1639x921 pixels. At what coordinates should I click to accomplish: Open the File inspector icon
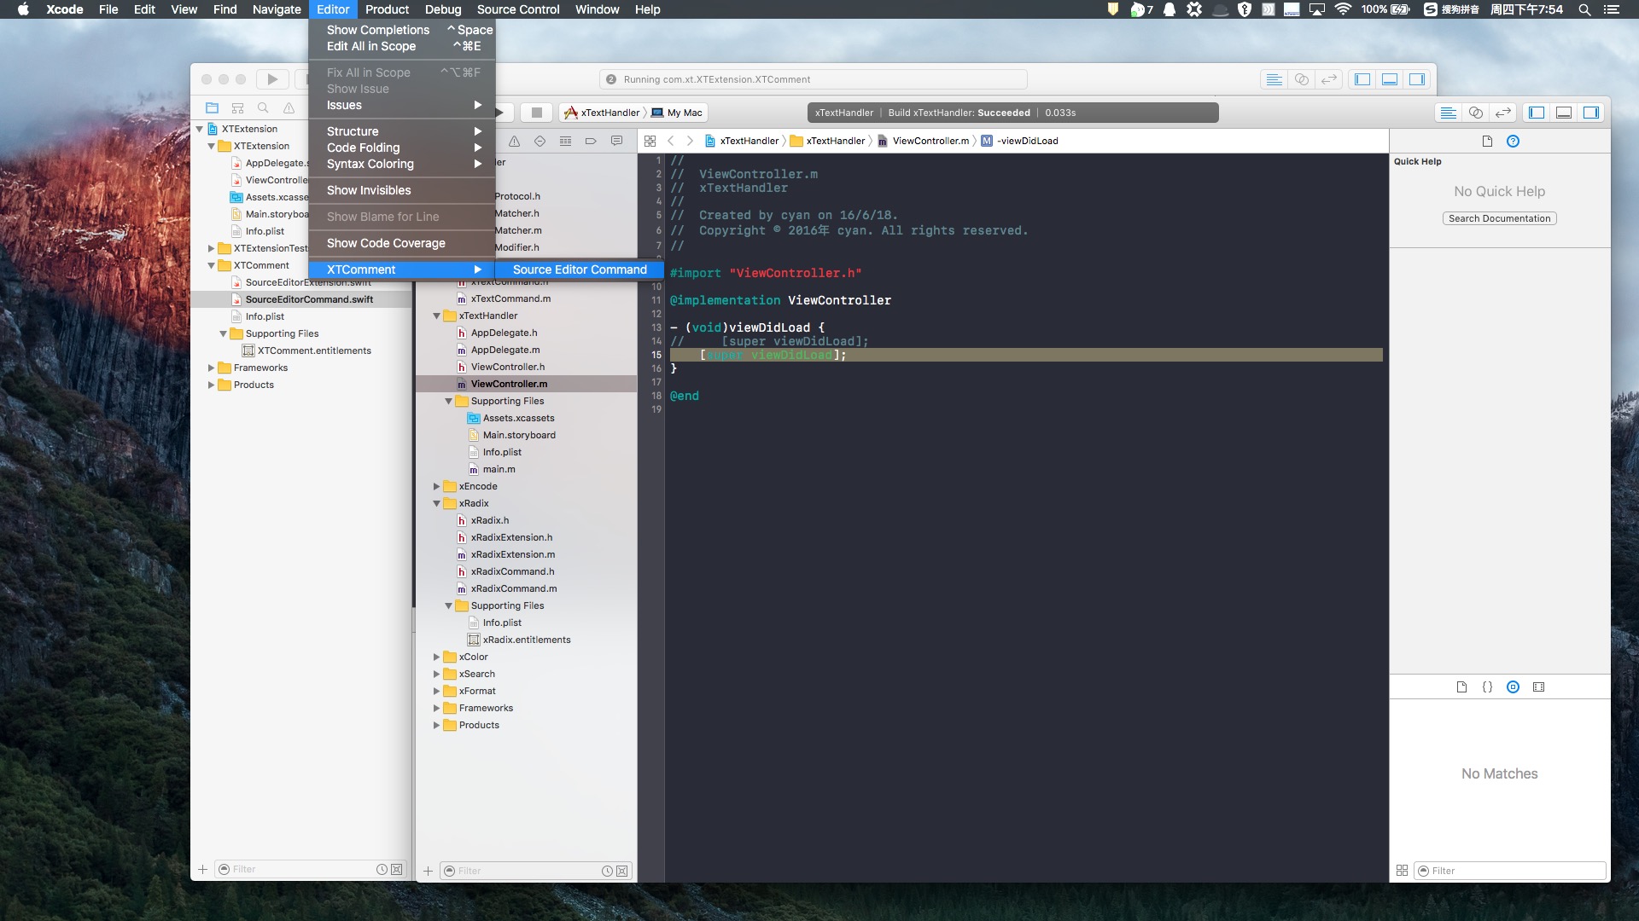[x=1487, y=142]
